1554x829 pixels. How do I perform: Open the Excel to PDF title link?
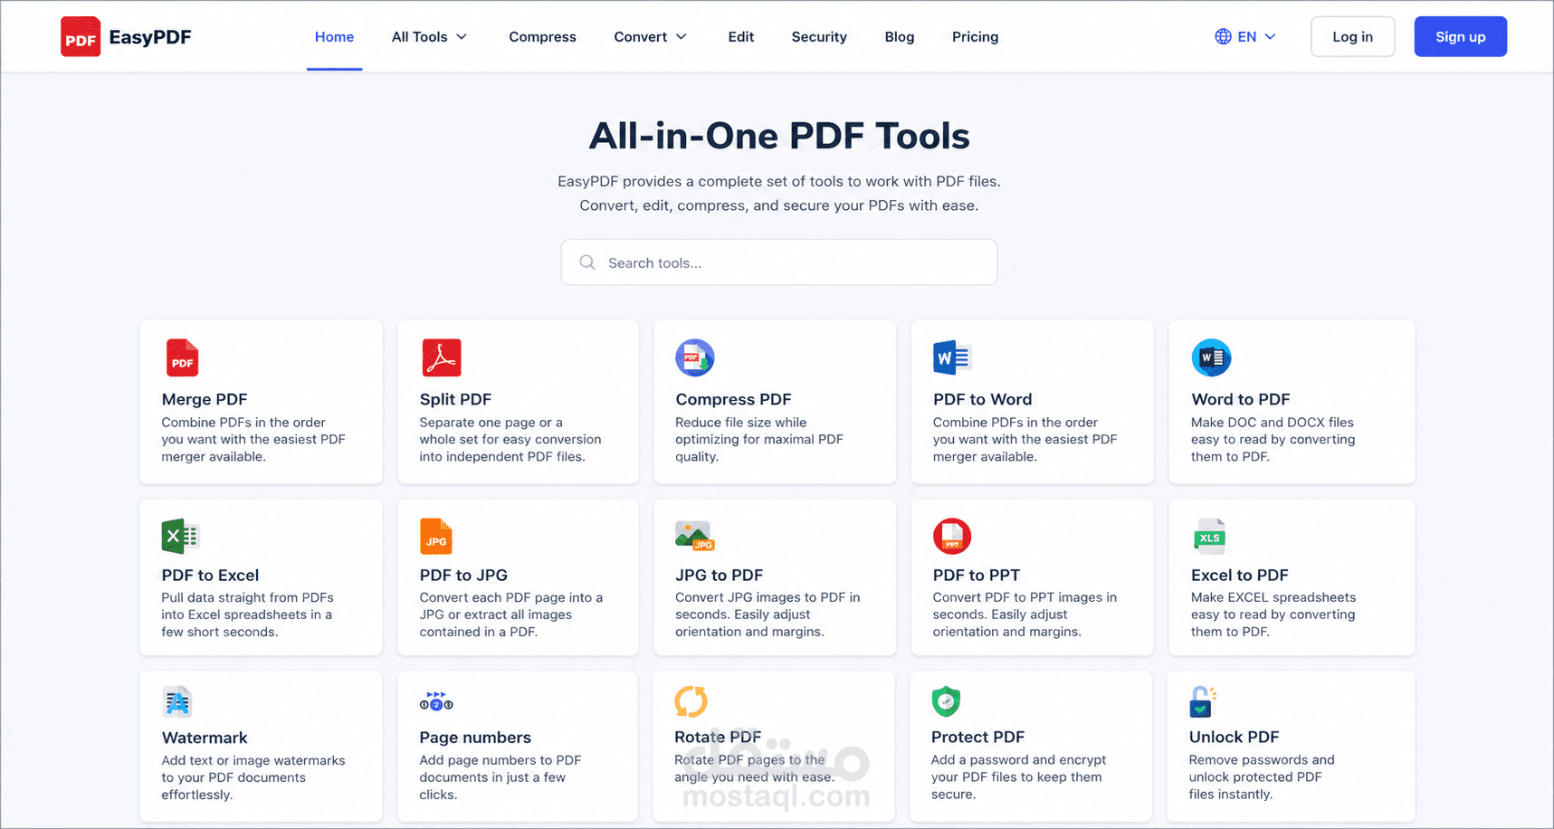(x=1239, y=575)
